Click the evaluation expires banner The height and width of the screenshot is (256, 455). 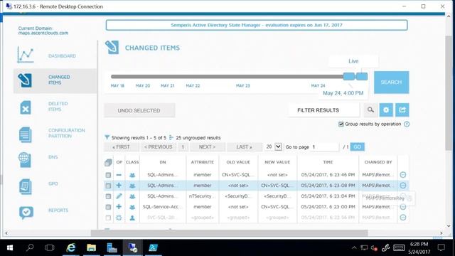[x=257, y=26]
